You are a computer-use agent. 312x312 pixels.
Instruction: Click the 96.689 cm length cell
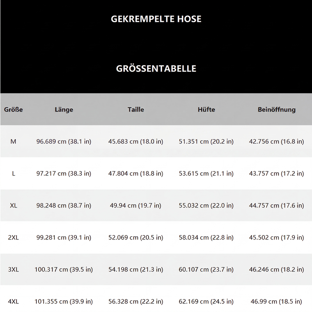pos(64,142)
